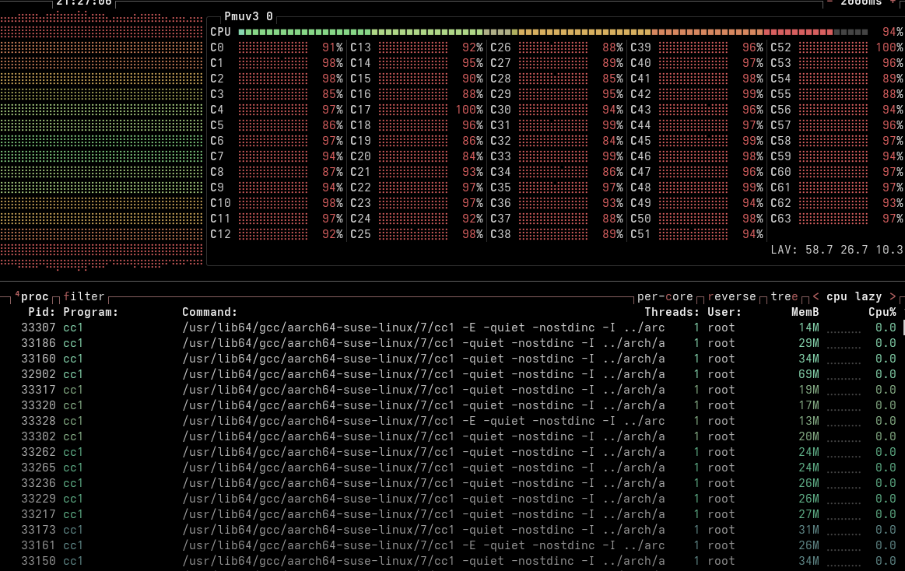Click the cpu lazy sort selector
This screenshot has height=571, width=905.
(x=854, y=296)
